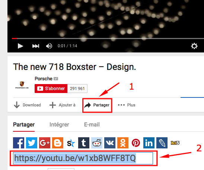Skip to next video
This screenshot has width=204, height=170.
[36, 46]
